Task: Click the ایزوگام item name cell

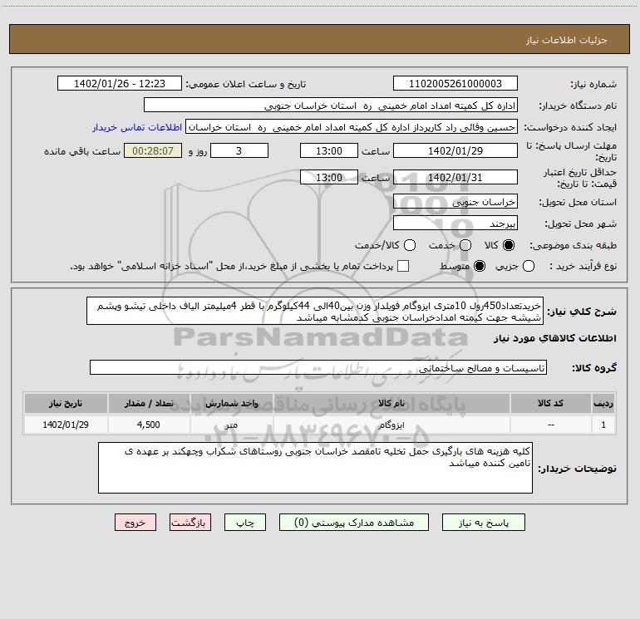Action: pyautogui.click(x=391, y=425)
